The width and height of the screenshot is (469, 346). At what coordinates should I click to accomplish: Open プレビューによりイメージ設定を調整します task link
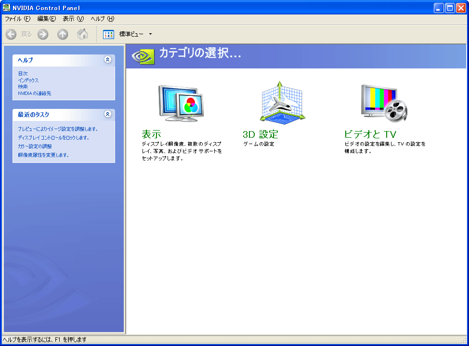tap(58, 129)
